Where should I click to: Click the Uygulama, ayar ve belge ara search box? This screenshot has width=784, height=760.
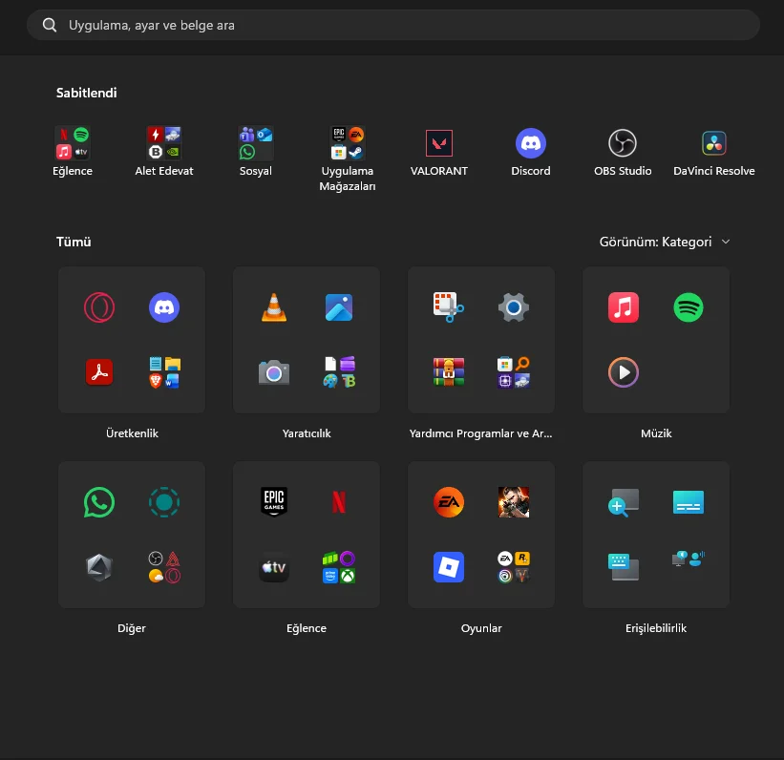tap(393, 25)
